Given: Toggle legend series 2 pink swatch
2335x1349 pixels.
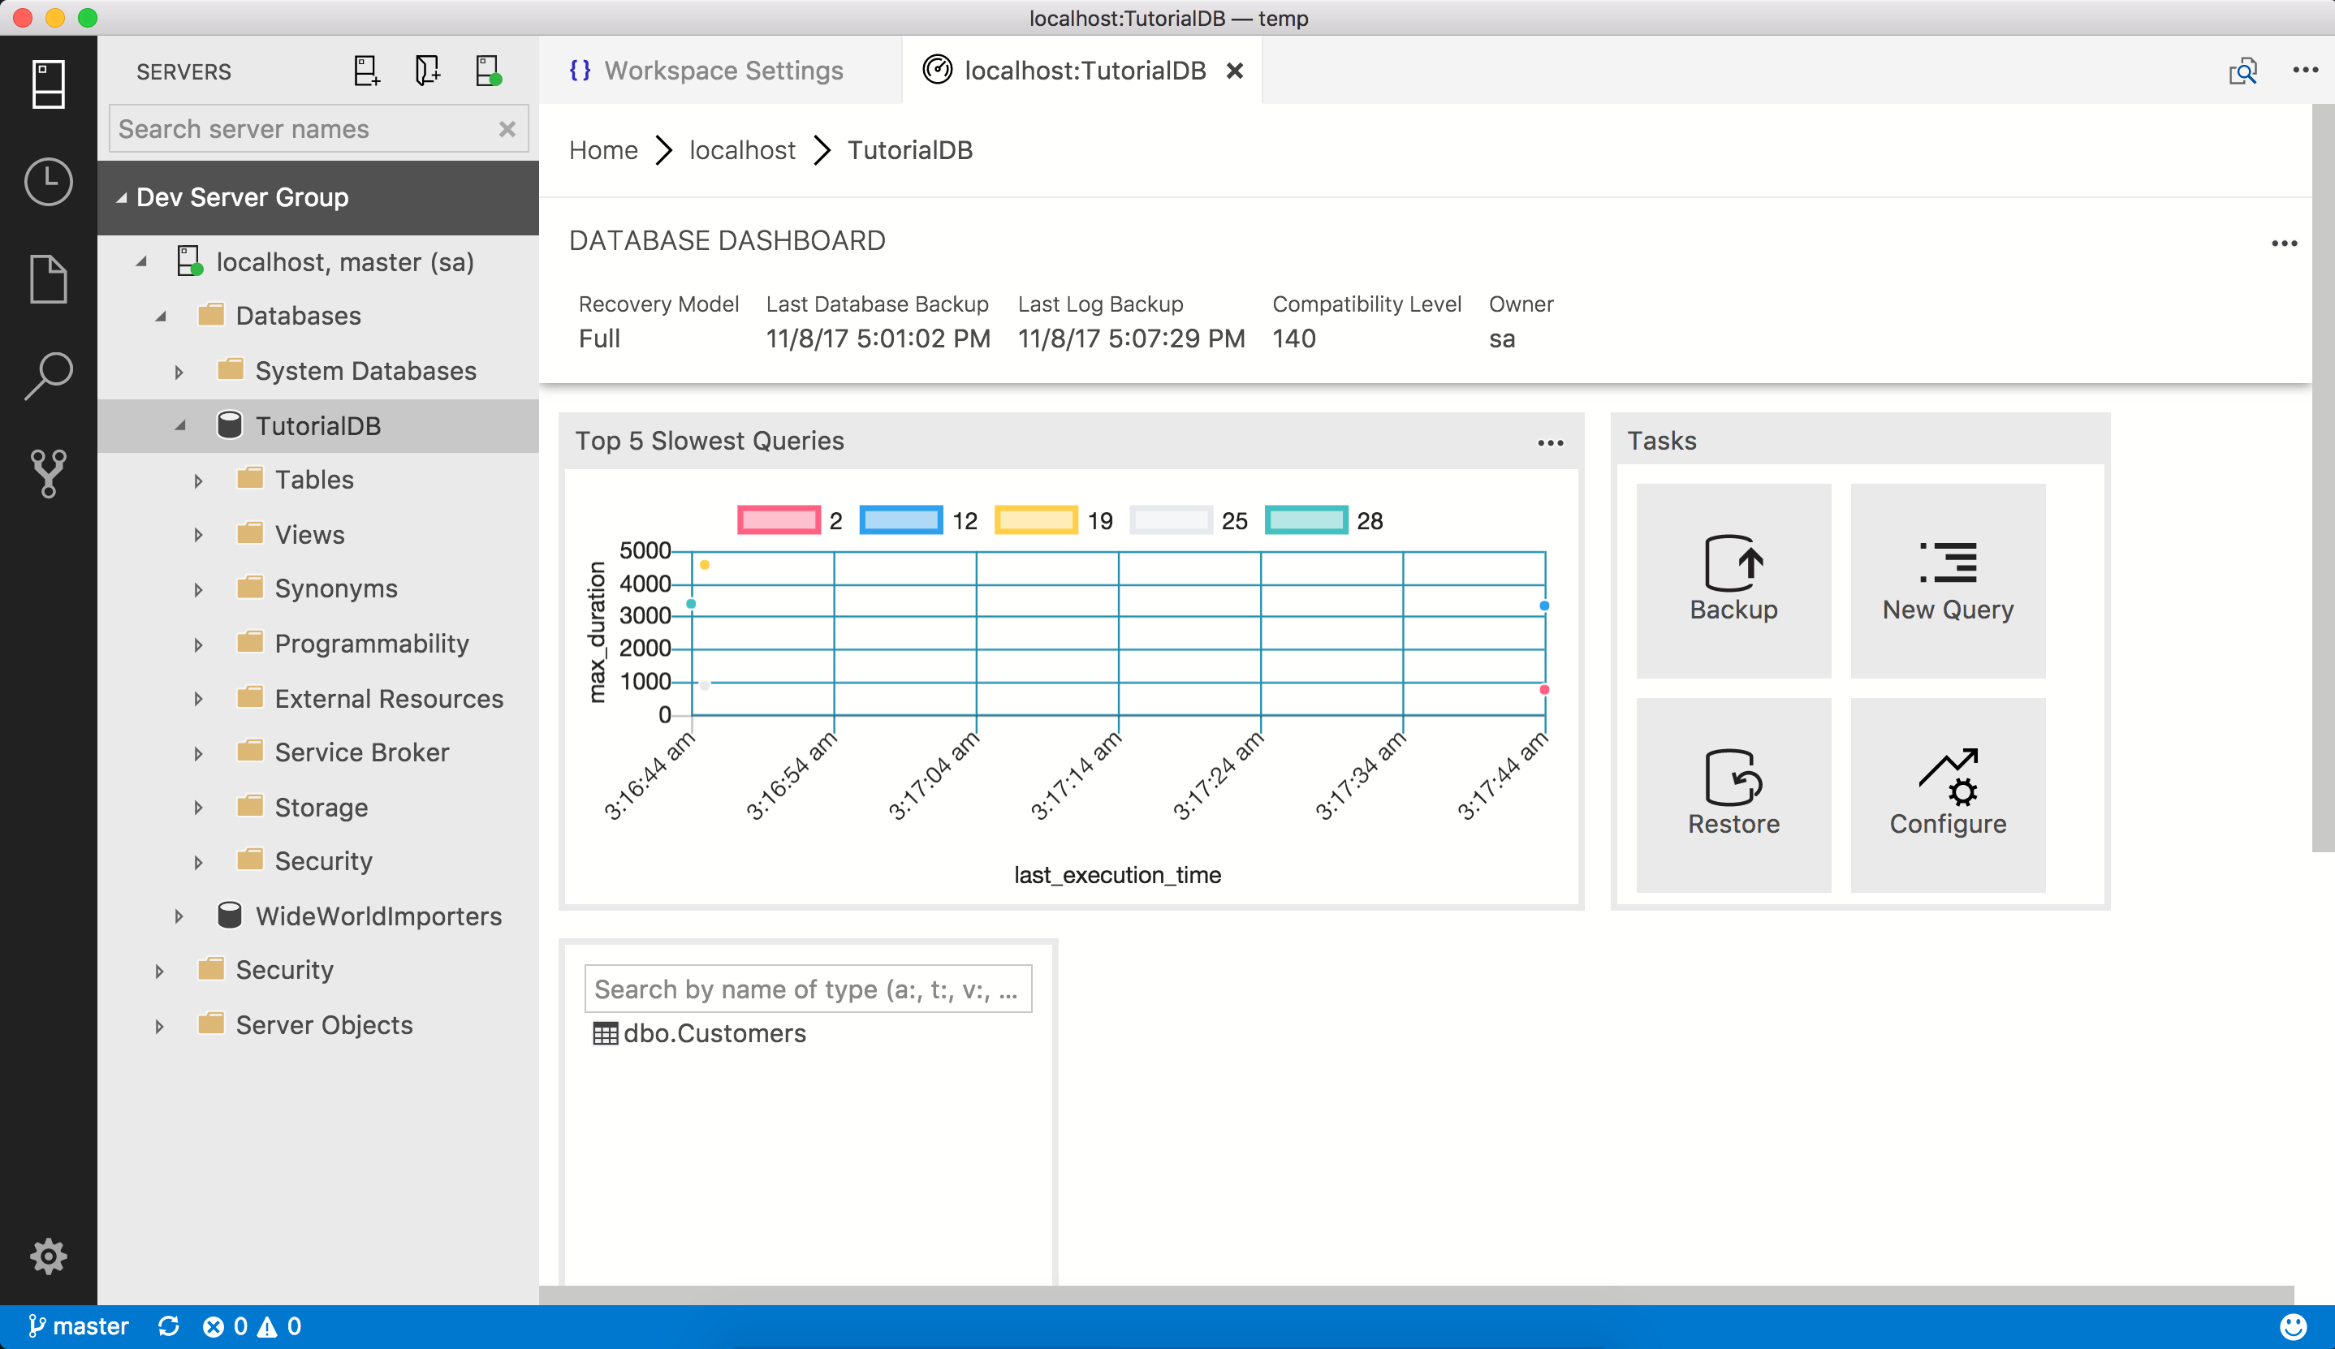Looking at the screenshot, I should [779, 521].
